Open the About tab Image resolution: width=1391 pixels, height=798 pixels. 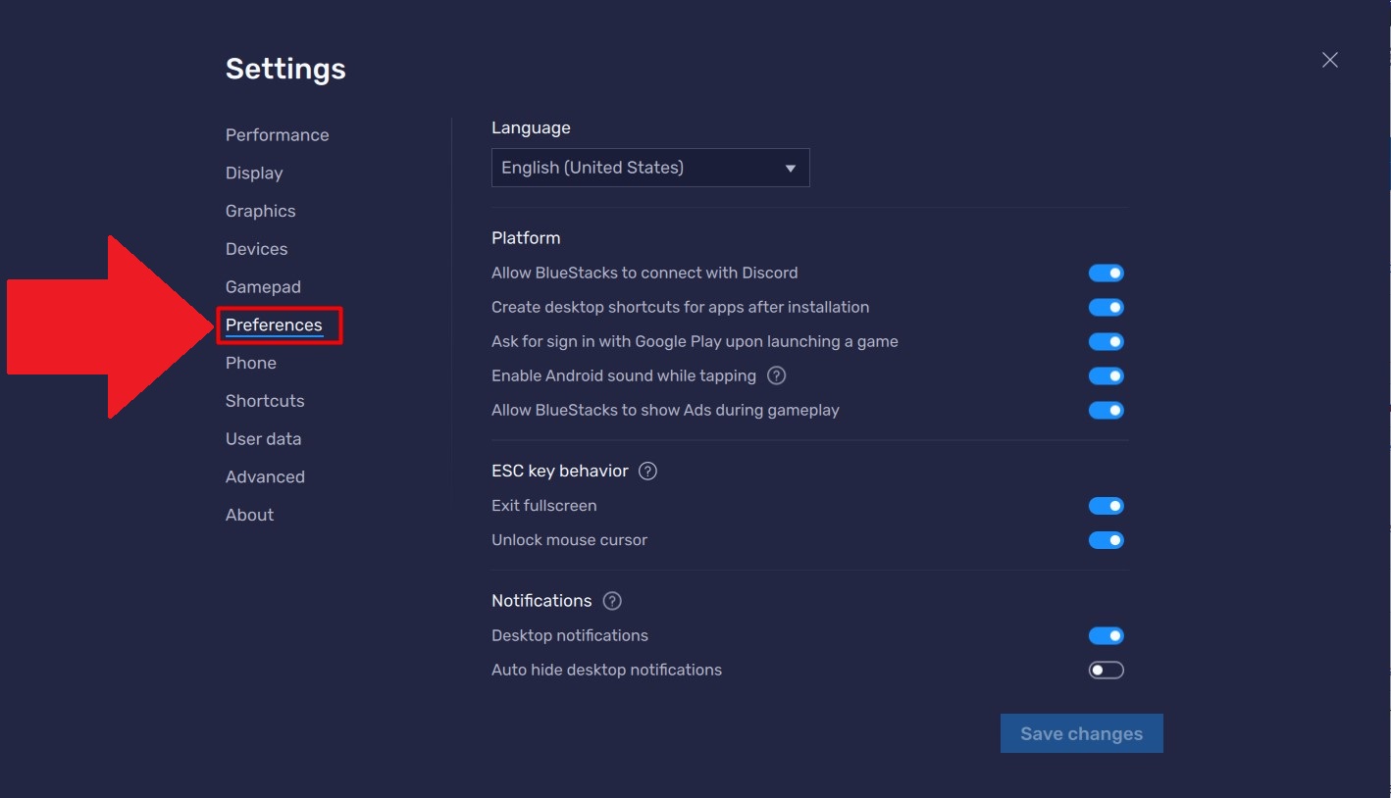tap(249, 515)
